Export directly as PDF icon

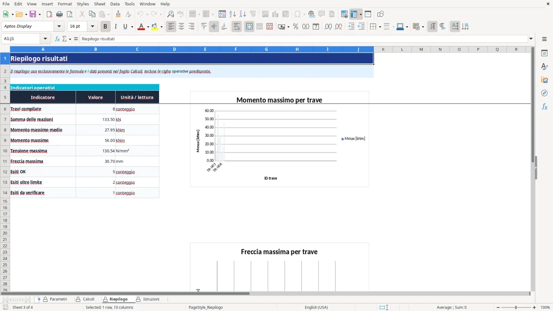click(x=49, y=14)
